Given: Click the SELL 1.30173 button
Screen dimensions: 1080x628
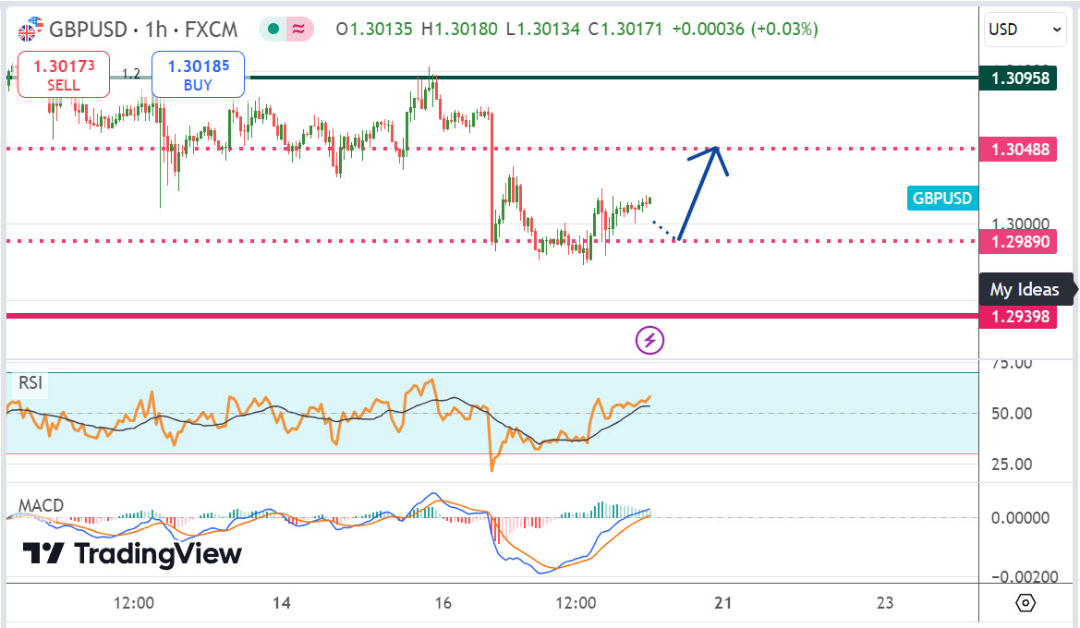Looking at the screenshot, I should [63, 74].
